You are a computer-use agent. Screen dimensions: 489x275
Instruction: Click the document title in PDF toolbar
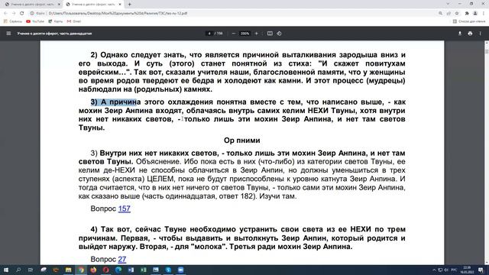(54, 34)
